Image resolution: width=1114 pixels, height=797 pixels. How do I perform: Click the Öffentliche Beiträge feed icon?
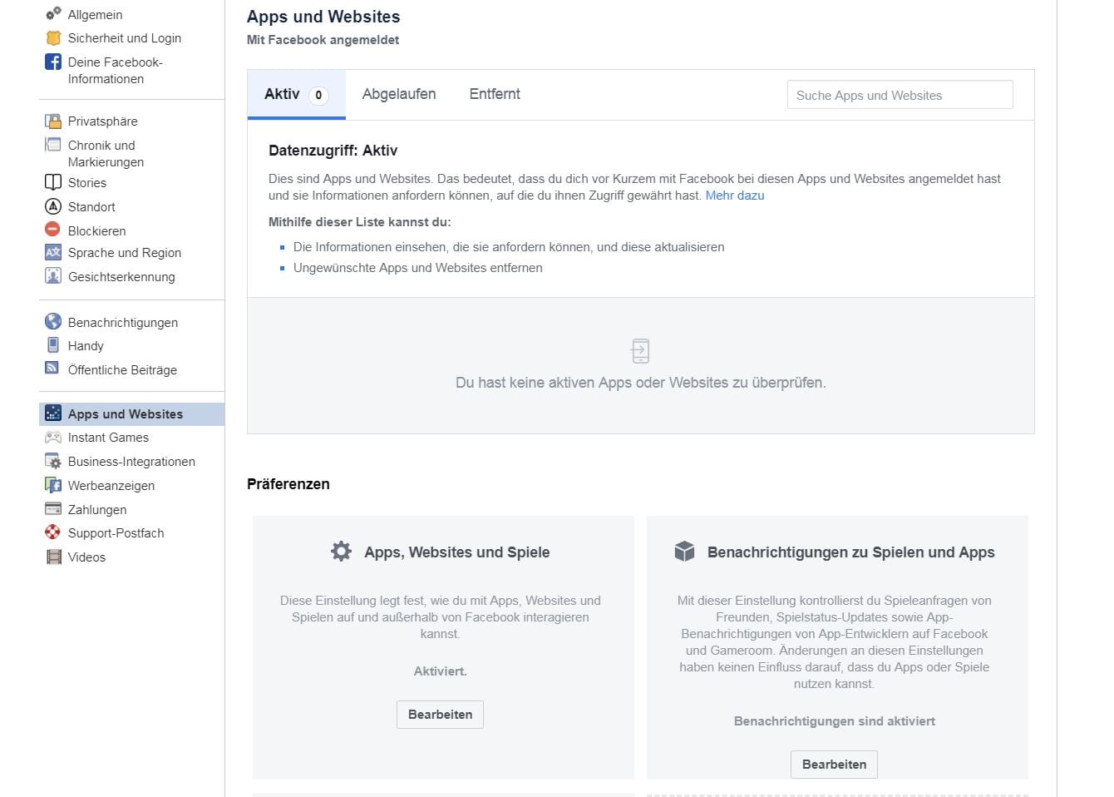(52, 368)
